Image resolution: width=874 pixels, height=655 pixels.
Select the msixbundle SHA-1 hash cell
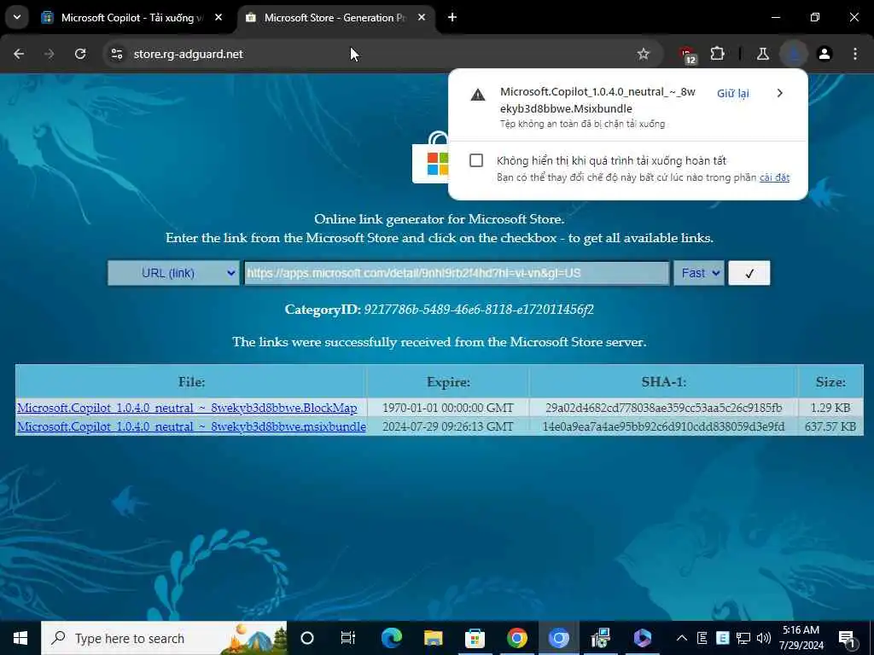(x=663, y=426)
